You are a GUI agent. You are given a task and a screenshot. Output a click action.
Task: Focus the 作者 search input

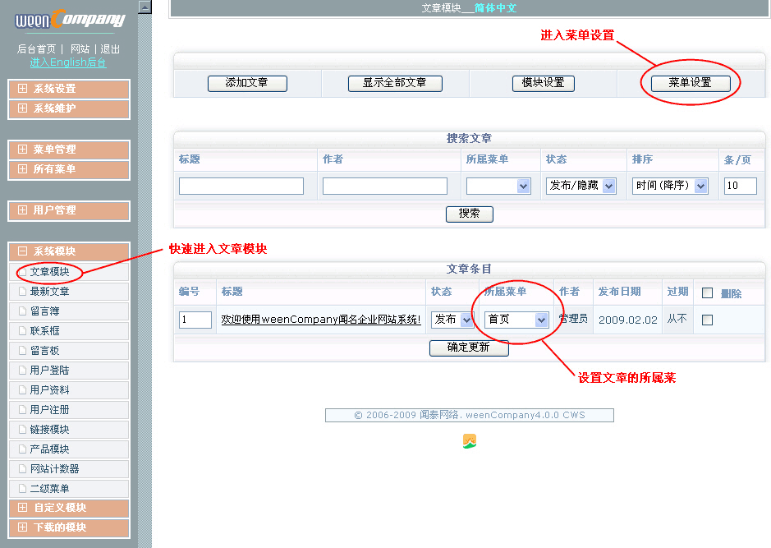pyautogui.click(x=385, y=186)
